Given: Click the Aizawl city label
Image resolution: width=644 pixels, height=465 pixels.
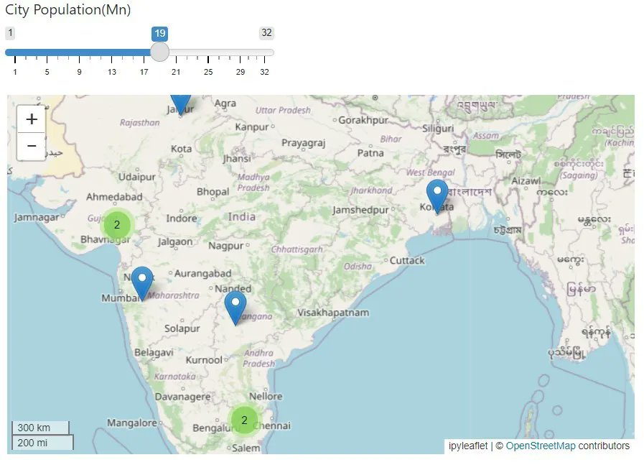Looking at the screenshot, I should 526,181.
